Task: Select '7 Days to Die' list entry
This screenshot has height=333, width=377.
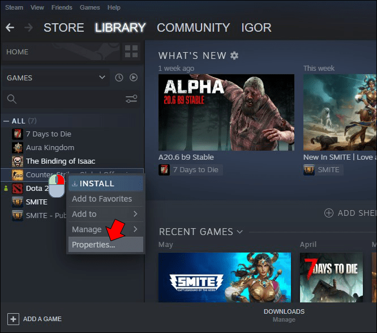Action: point(49,134)
